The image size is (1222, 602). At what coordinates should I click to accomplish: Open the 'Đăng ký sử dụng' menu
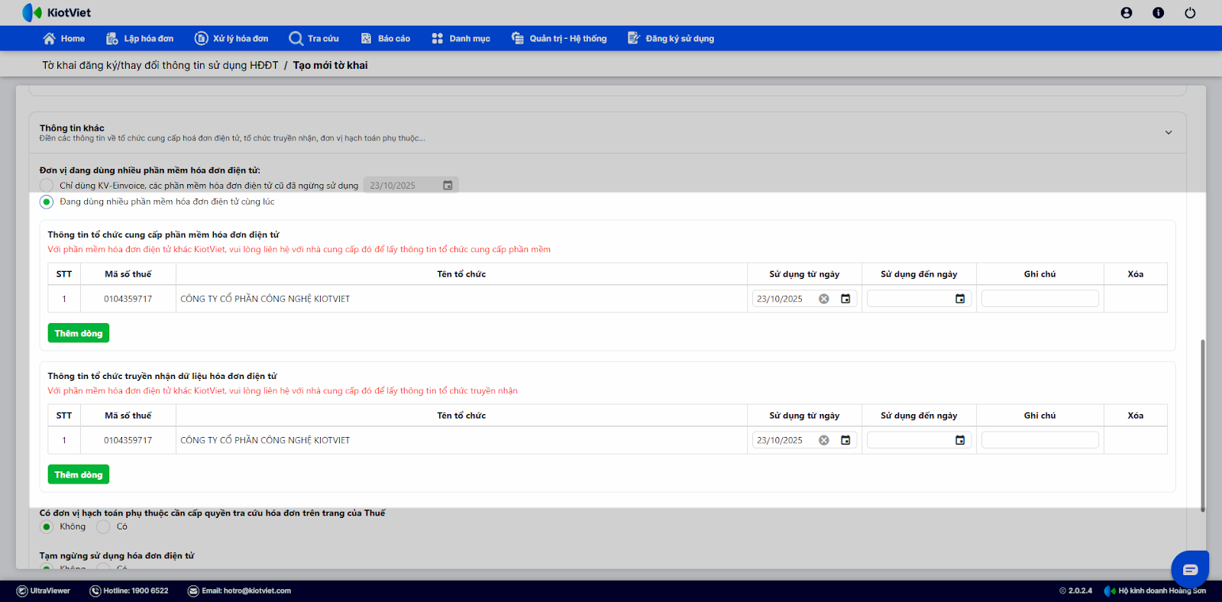tap(671, 38)
